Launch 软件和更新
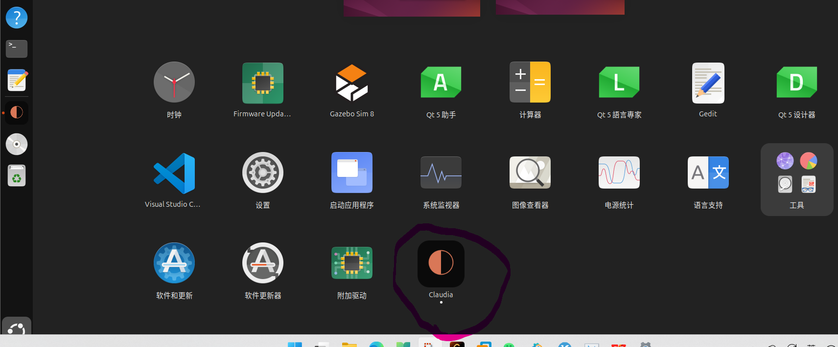 pos(174,263)
